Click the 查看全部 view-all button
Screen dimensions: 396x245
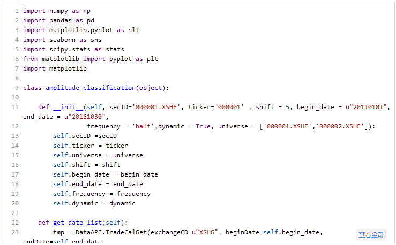pos(371,234)
